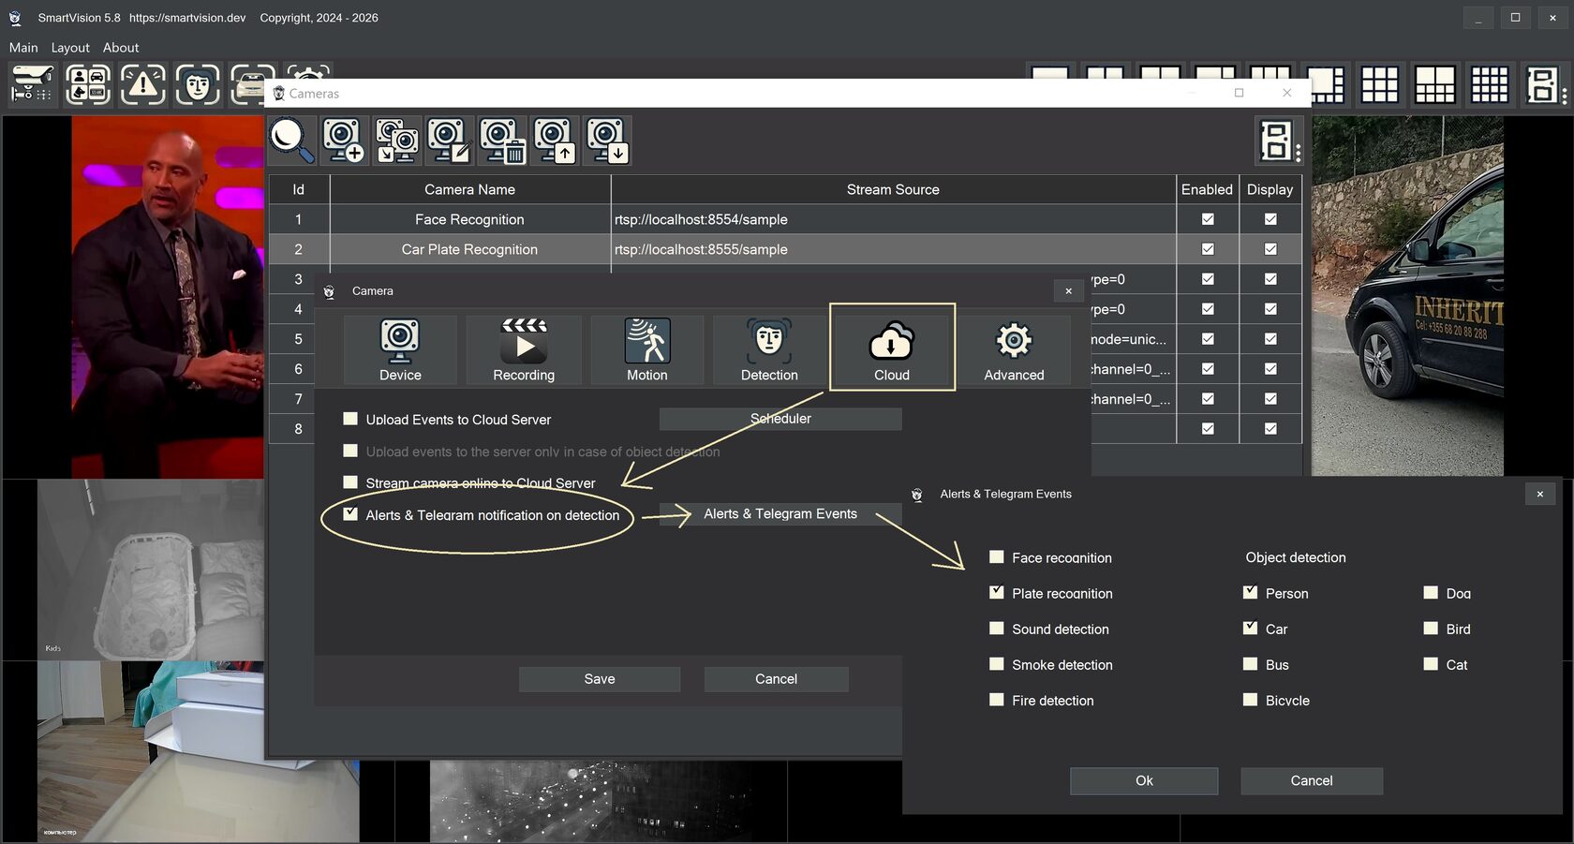Check Bus object detection
Image resolution: width=1574 pixels, height=844 pixels.
click(x=1250, y=664)
